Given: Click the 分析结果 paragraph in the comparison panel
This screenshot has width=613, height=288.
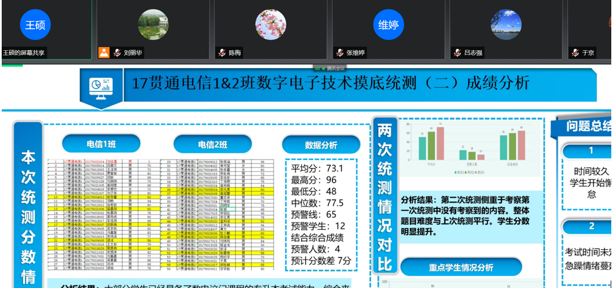Looking at the screenshot, I should tap(465, 216).
